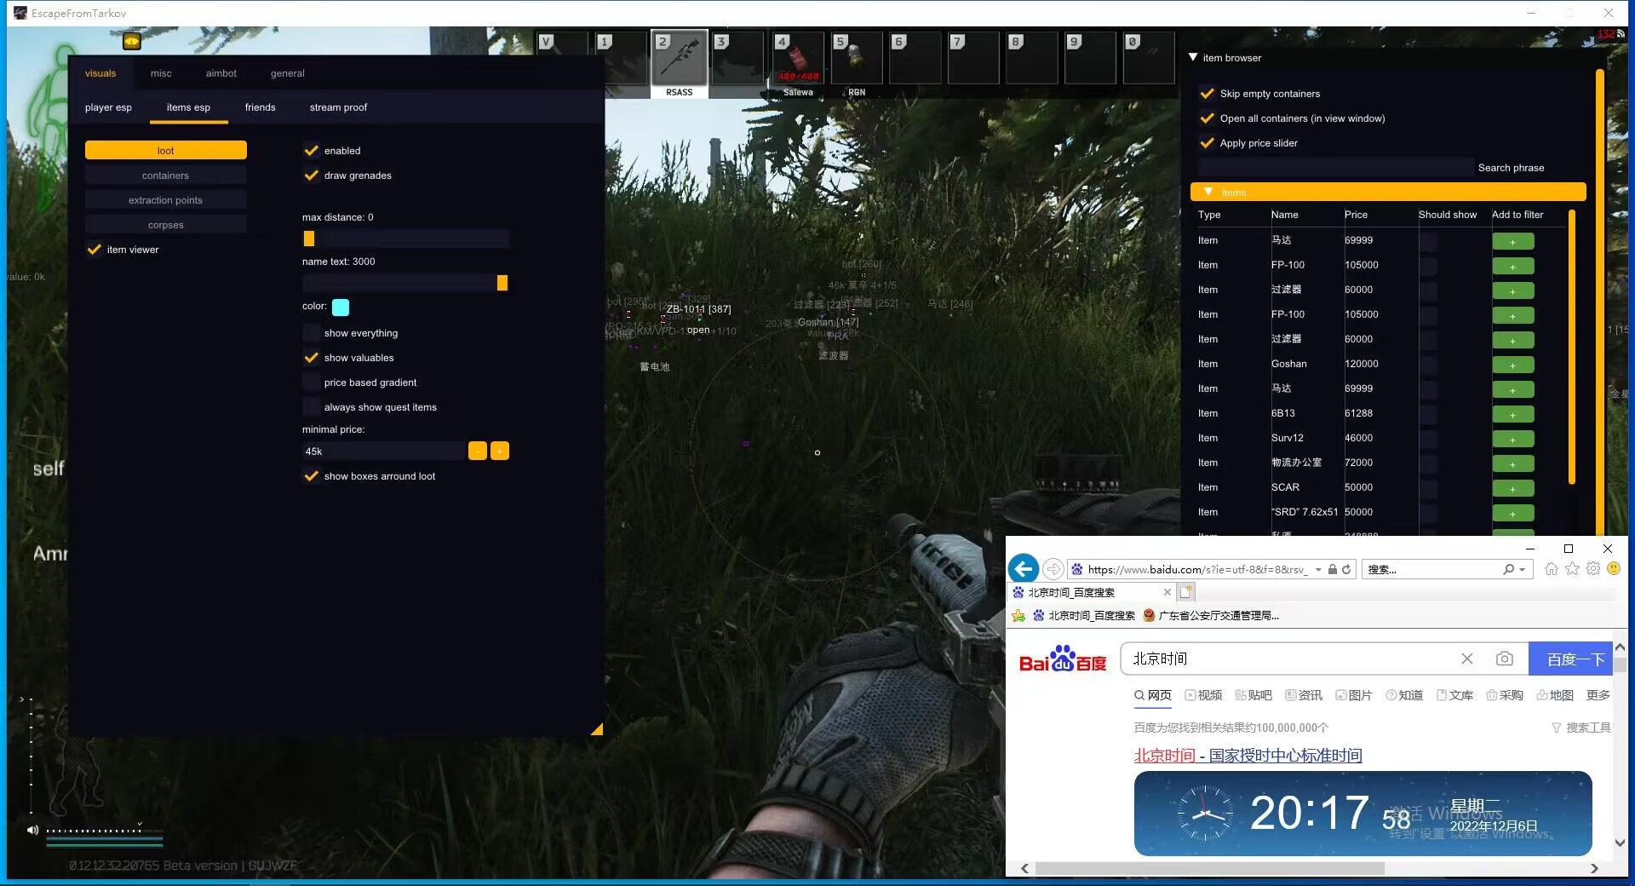Toggle Skip empty containers checkbox
The width and height of the screenshot is (1635, 886).
(x=1207, y=94)
